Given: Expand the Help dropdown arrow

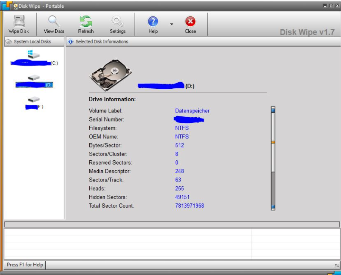Looking at the screenshot, I should [x=172, y=24].
